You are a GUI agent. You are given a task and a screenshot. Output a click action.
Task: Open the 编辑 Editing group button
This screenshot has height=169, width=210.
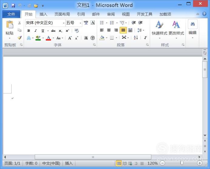tap(192, 29)
